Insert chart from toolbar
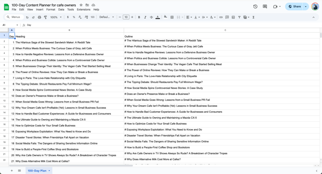 point(233,17)
